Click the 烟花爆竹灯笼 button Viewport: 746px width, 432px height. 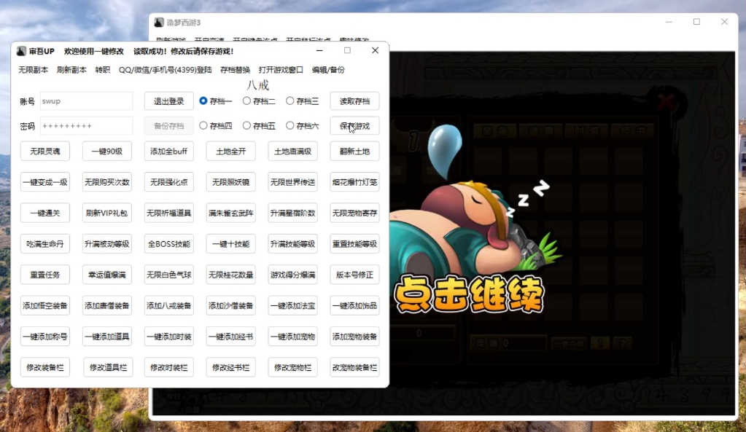[x=354, y=182]
